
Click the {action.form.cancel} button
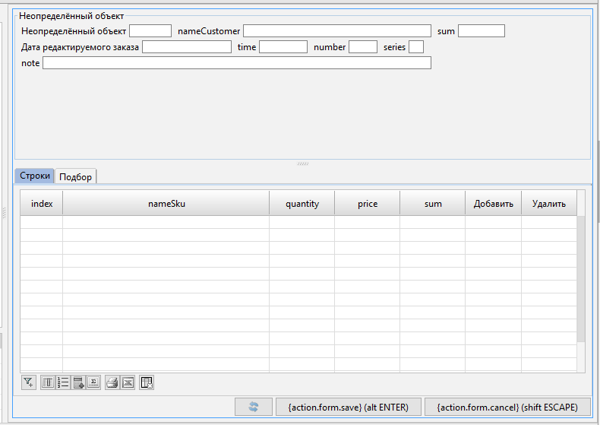click(x=507, y=408)
